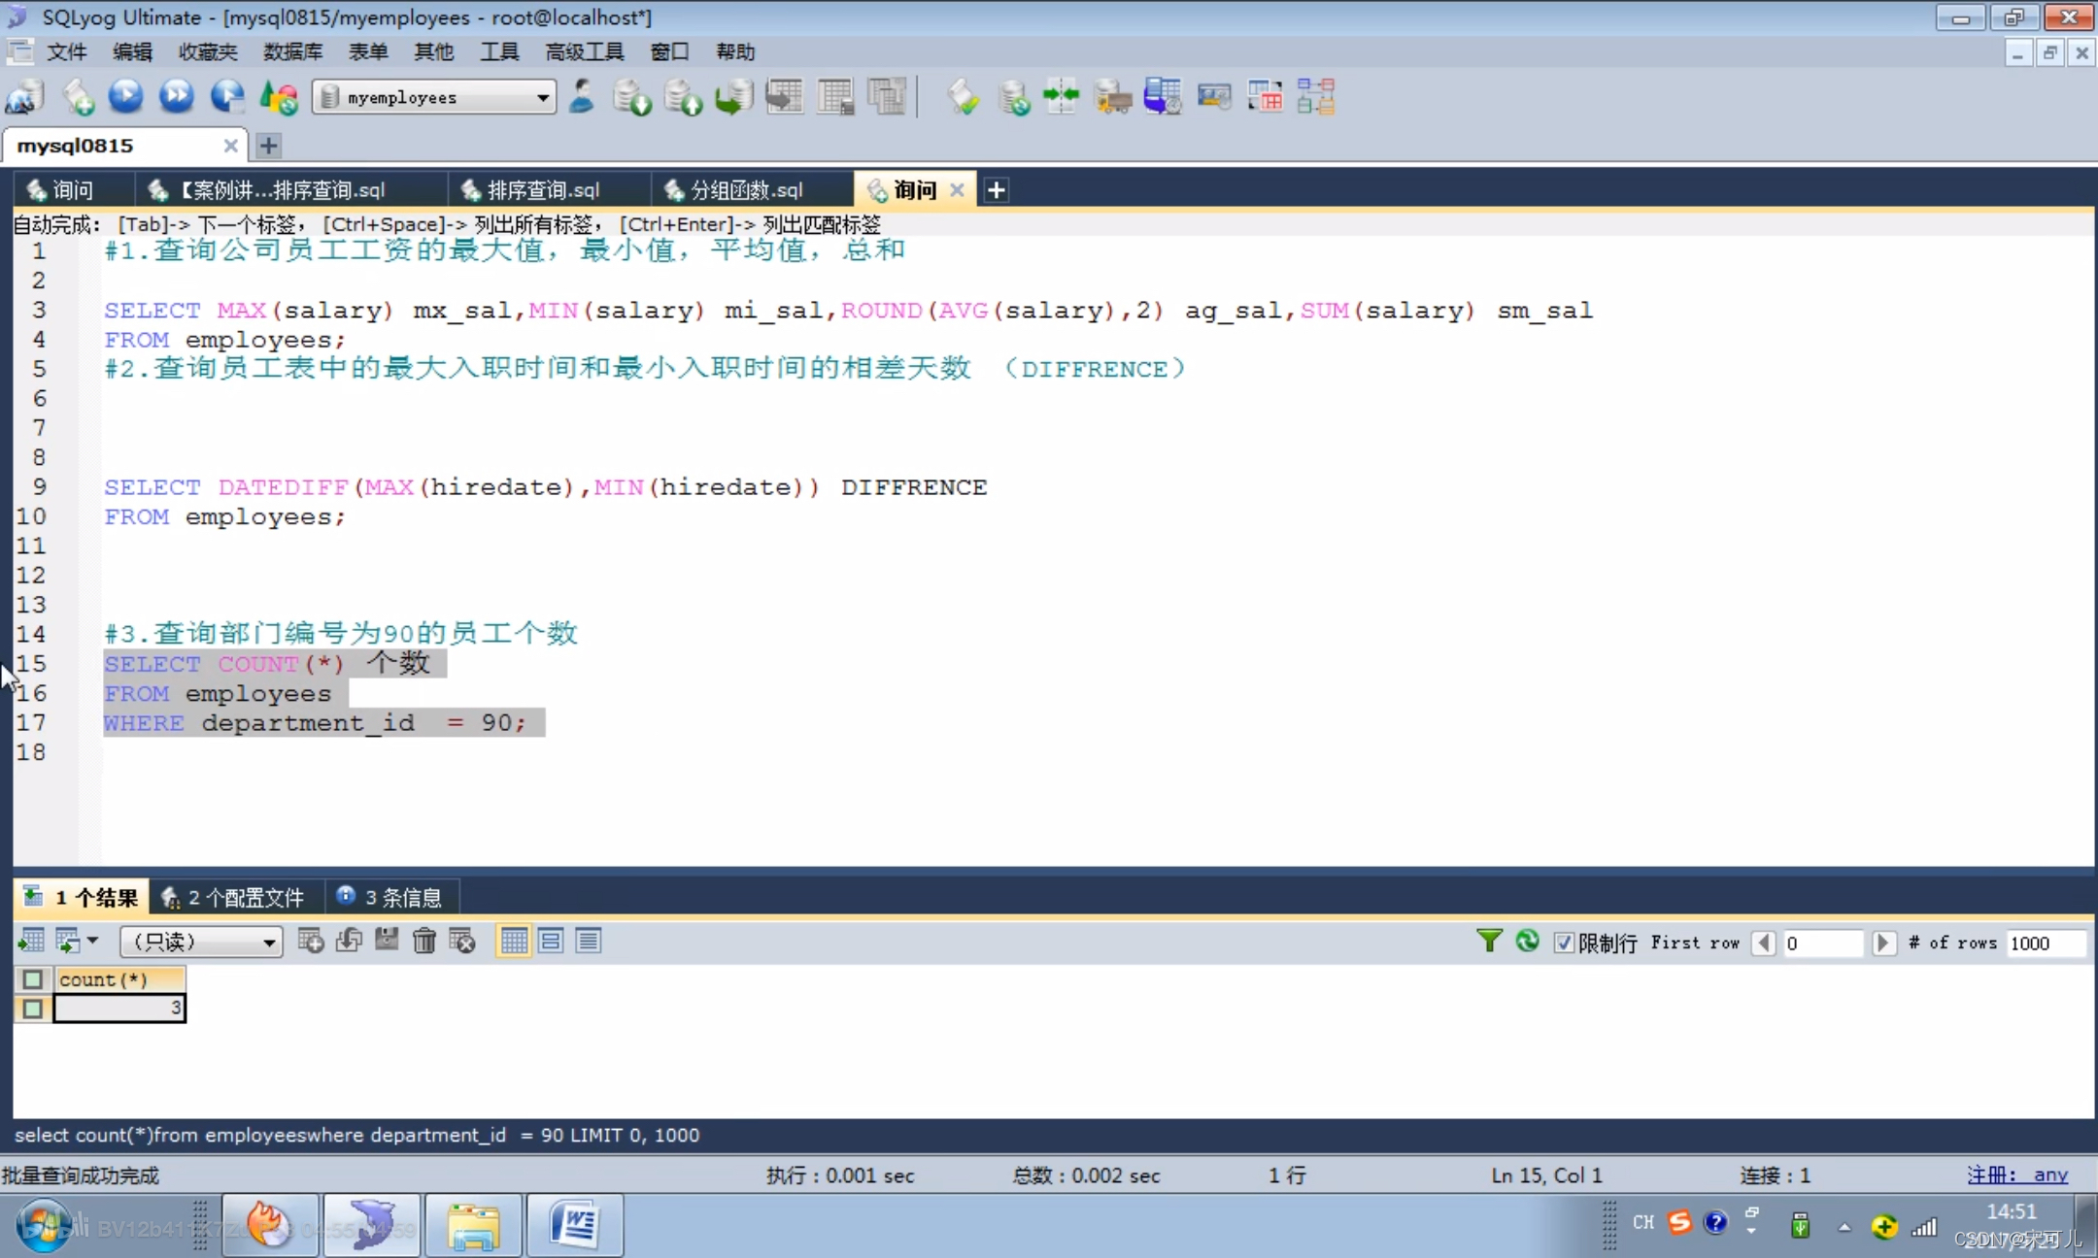Open the 数据库 menu
This screenshot has height=1258, width=2098.
click(292, 51)
